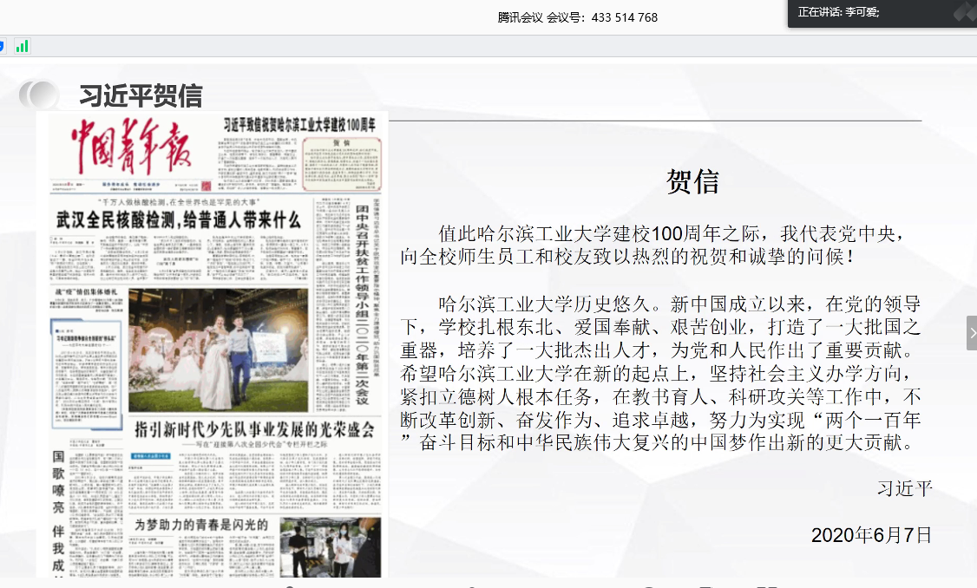Image resolution: width=977 pixels, height=588 pixels.
Task: Click the 指引新时代少先队事业发展 headline
Action: (x=253, y=428)
